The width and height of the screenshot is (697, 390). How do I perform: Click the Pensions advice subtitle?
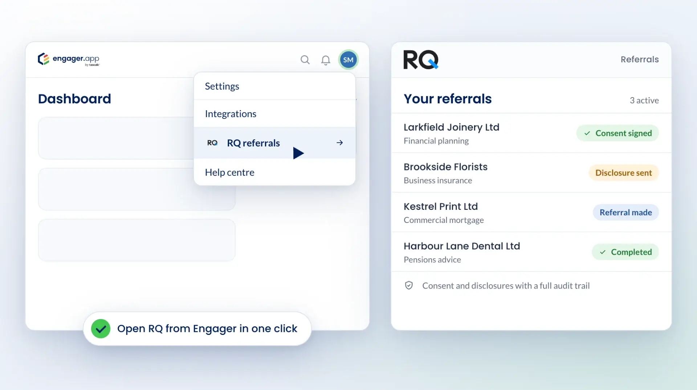pyautogui.click(x=432, y=260)
